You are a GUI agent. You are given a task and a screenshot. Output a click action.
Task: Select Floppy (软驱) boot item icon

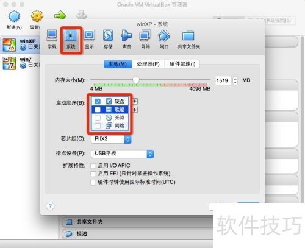tap(109, 110)
